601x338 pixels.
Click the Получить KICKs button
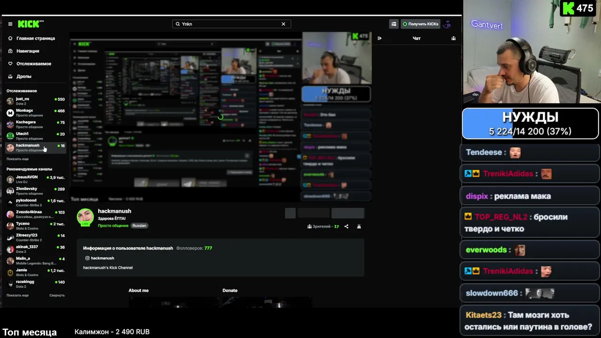420,24
